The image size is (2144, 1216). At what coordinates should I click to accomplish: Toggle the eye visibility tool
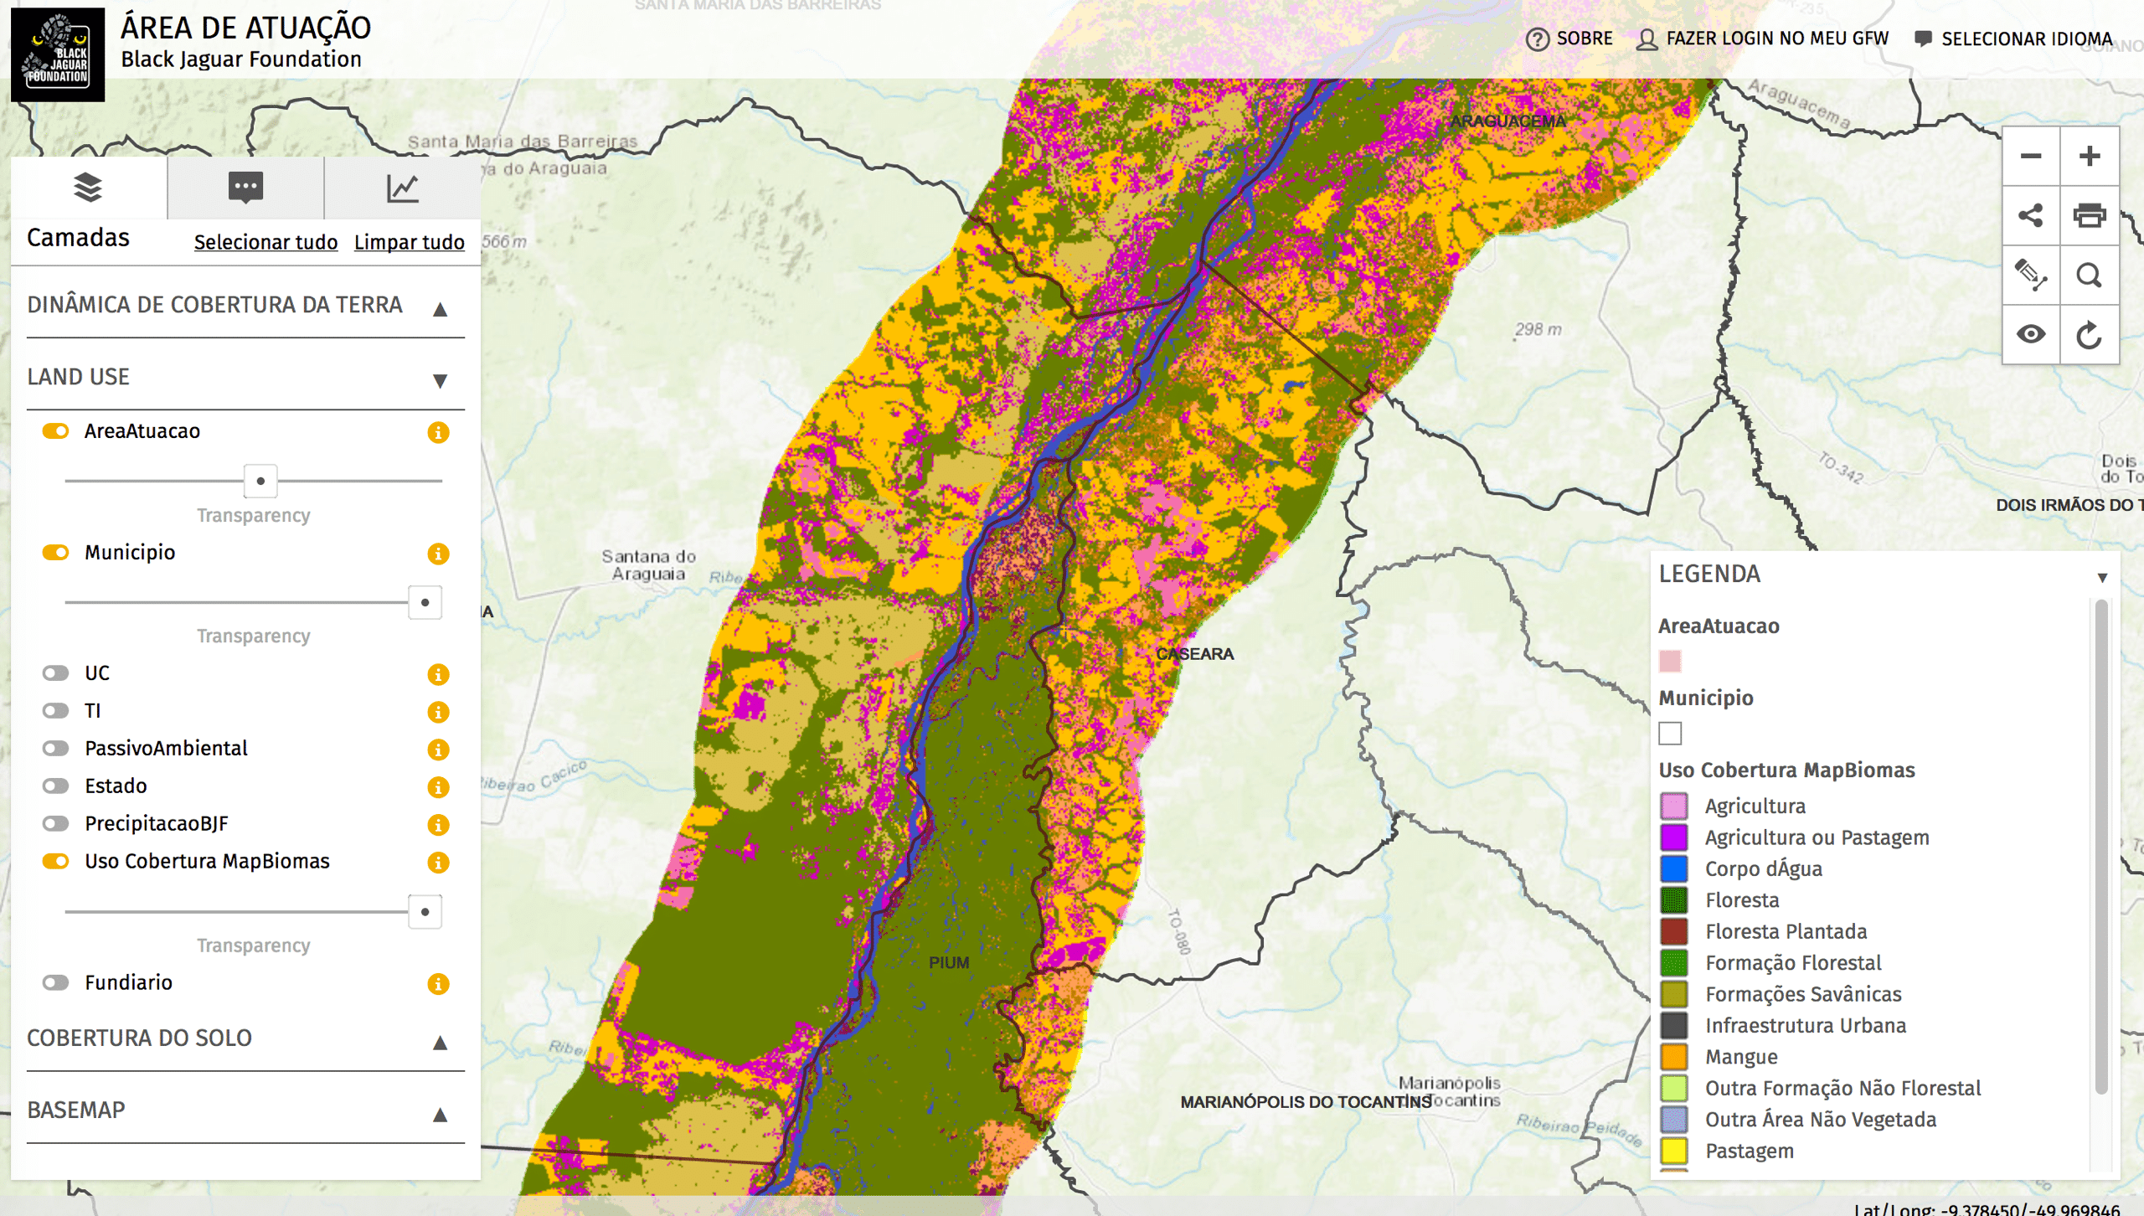pyautogui.click(x=2031, y=335)
